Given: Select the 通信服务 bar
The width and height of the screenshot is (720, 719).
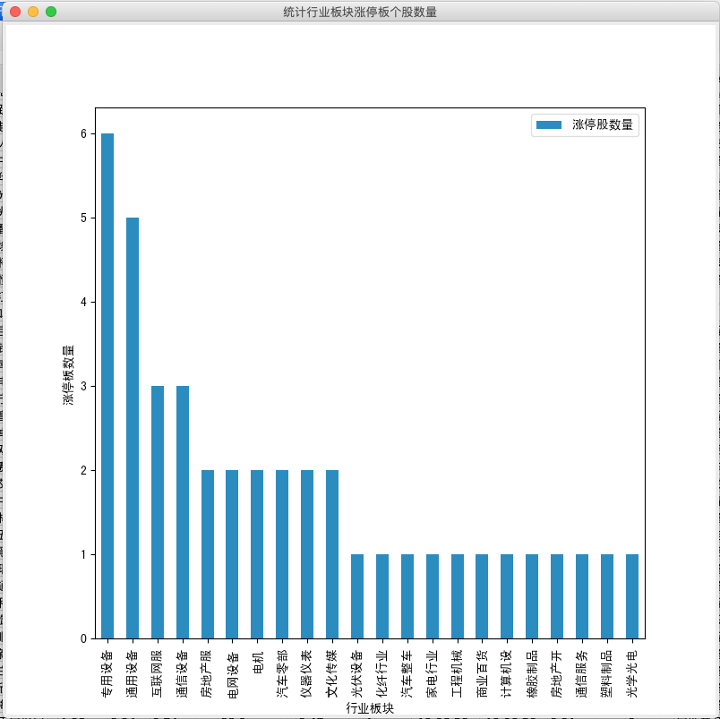Looking at the screenshot, I should [582, 596].
